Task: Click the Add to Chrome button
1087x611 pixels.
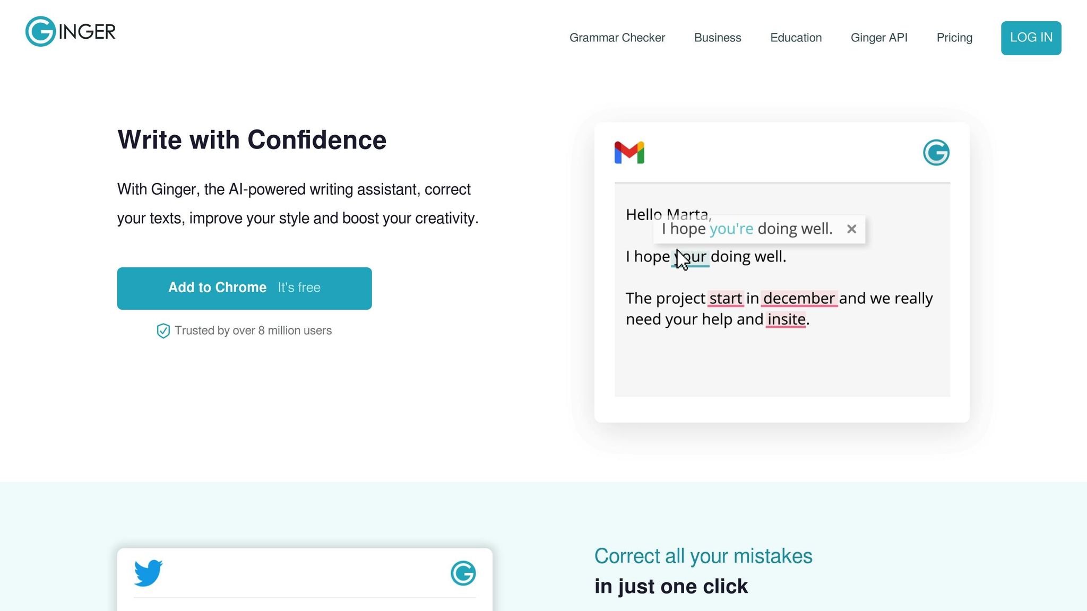Action: pos(244,288)
